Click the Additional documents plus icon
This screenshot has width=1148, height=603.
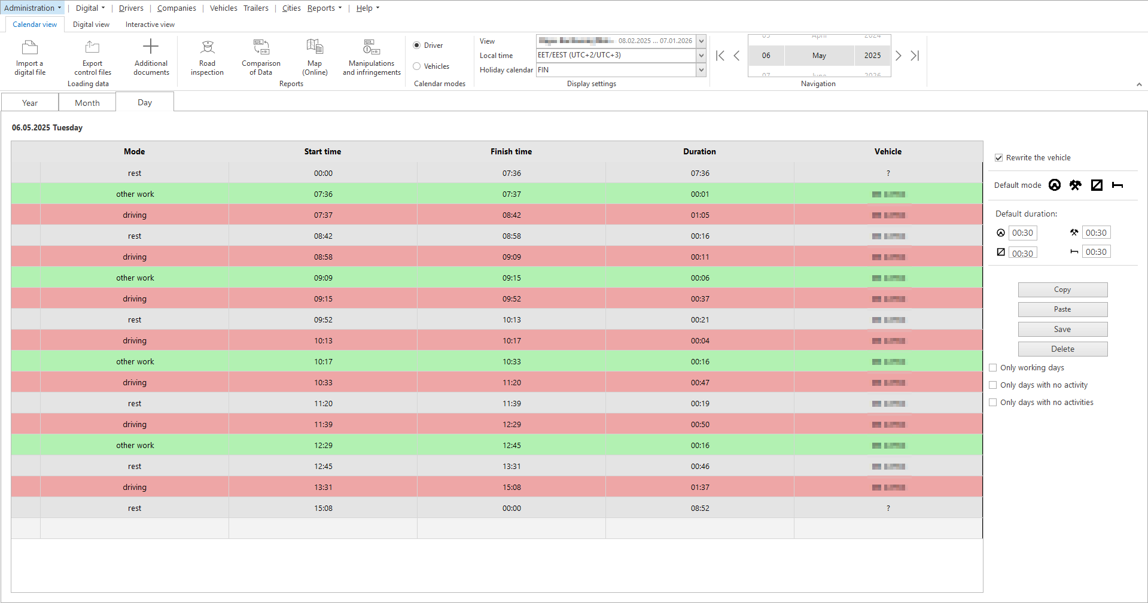(x=151, y=47)
